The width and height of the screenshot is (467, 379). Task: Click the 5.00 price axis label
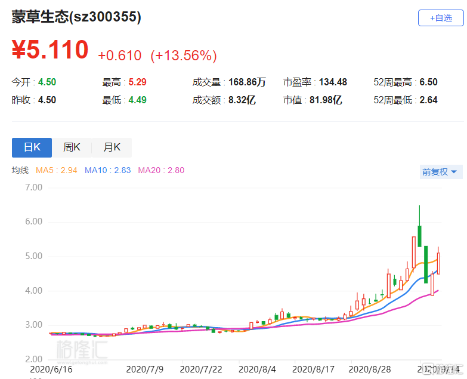33,256
